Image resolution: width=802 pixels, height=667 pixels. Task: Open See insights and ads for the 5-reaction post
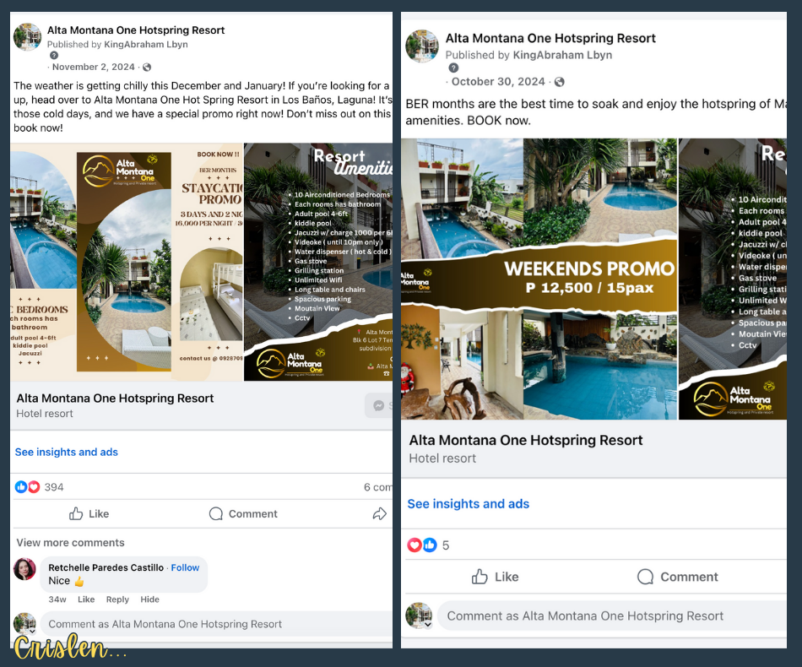468,504
